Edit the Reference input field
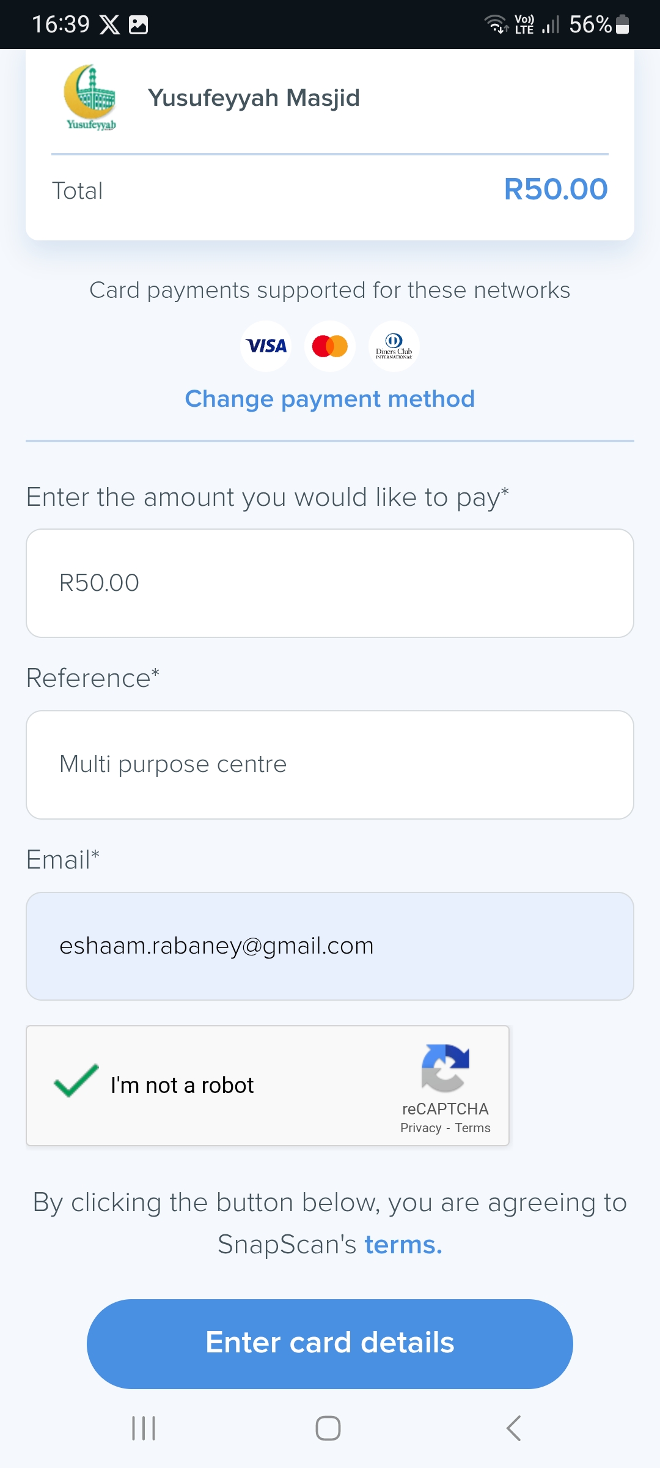The image size is (660, 1468). pos(330,765)
